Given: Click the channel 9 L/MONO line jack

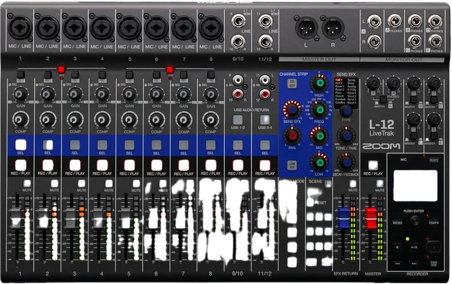Looking at the screenshot, I should coord(238,21).
